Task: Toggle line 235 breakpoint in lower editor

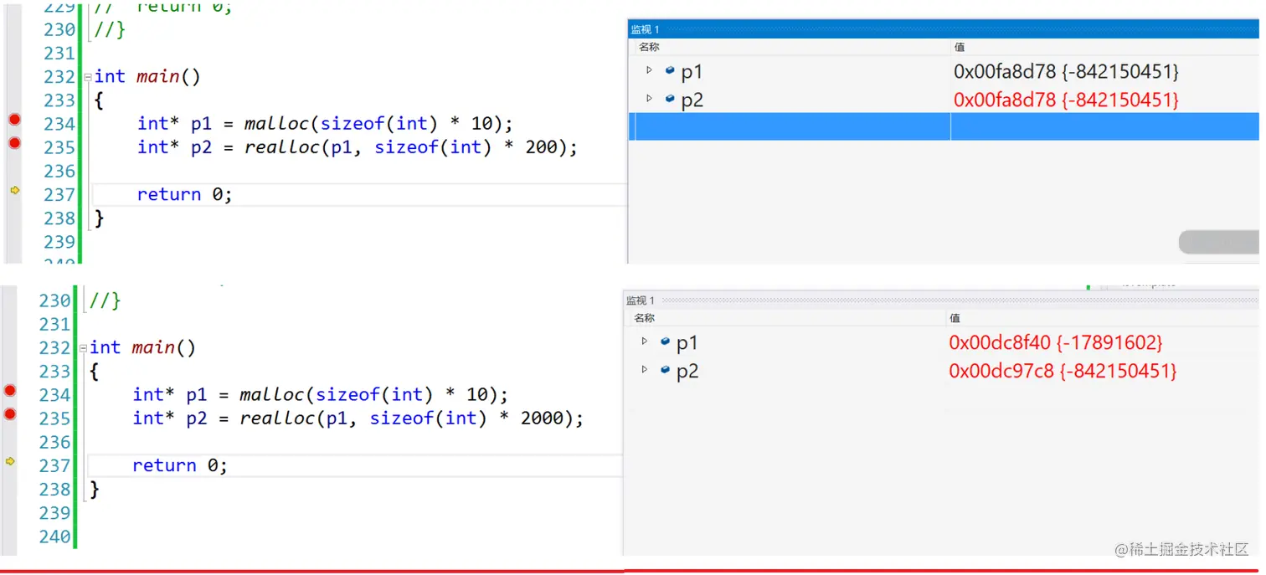Action: coord(10,413)
